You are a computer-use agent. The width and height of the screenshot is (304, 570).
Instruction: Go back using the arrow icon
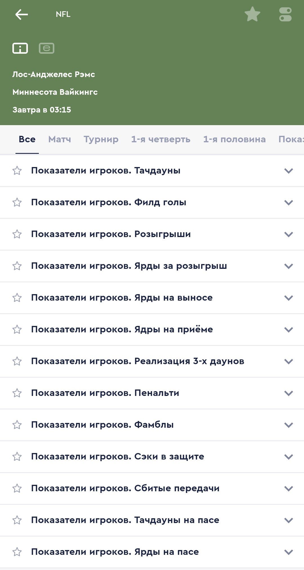(x=21, y=14)
